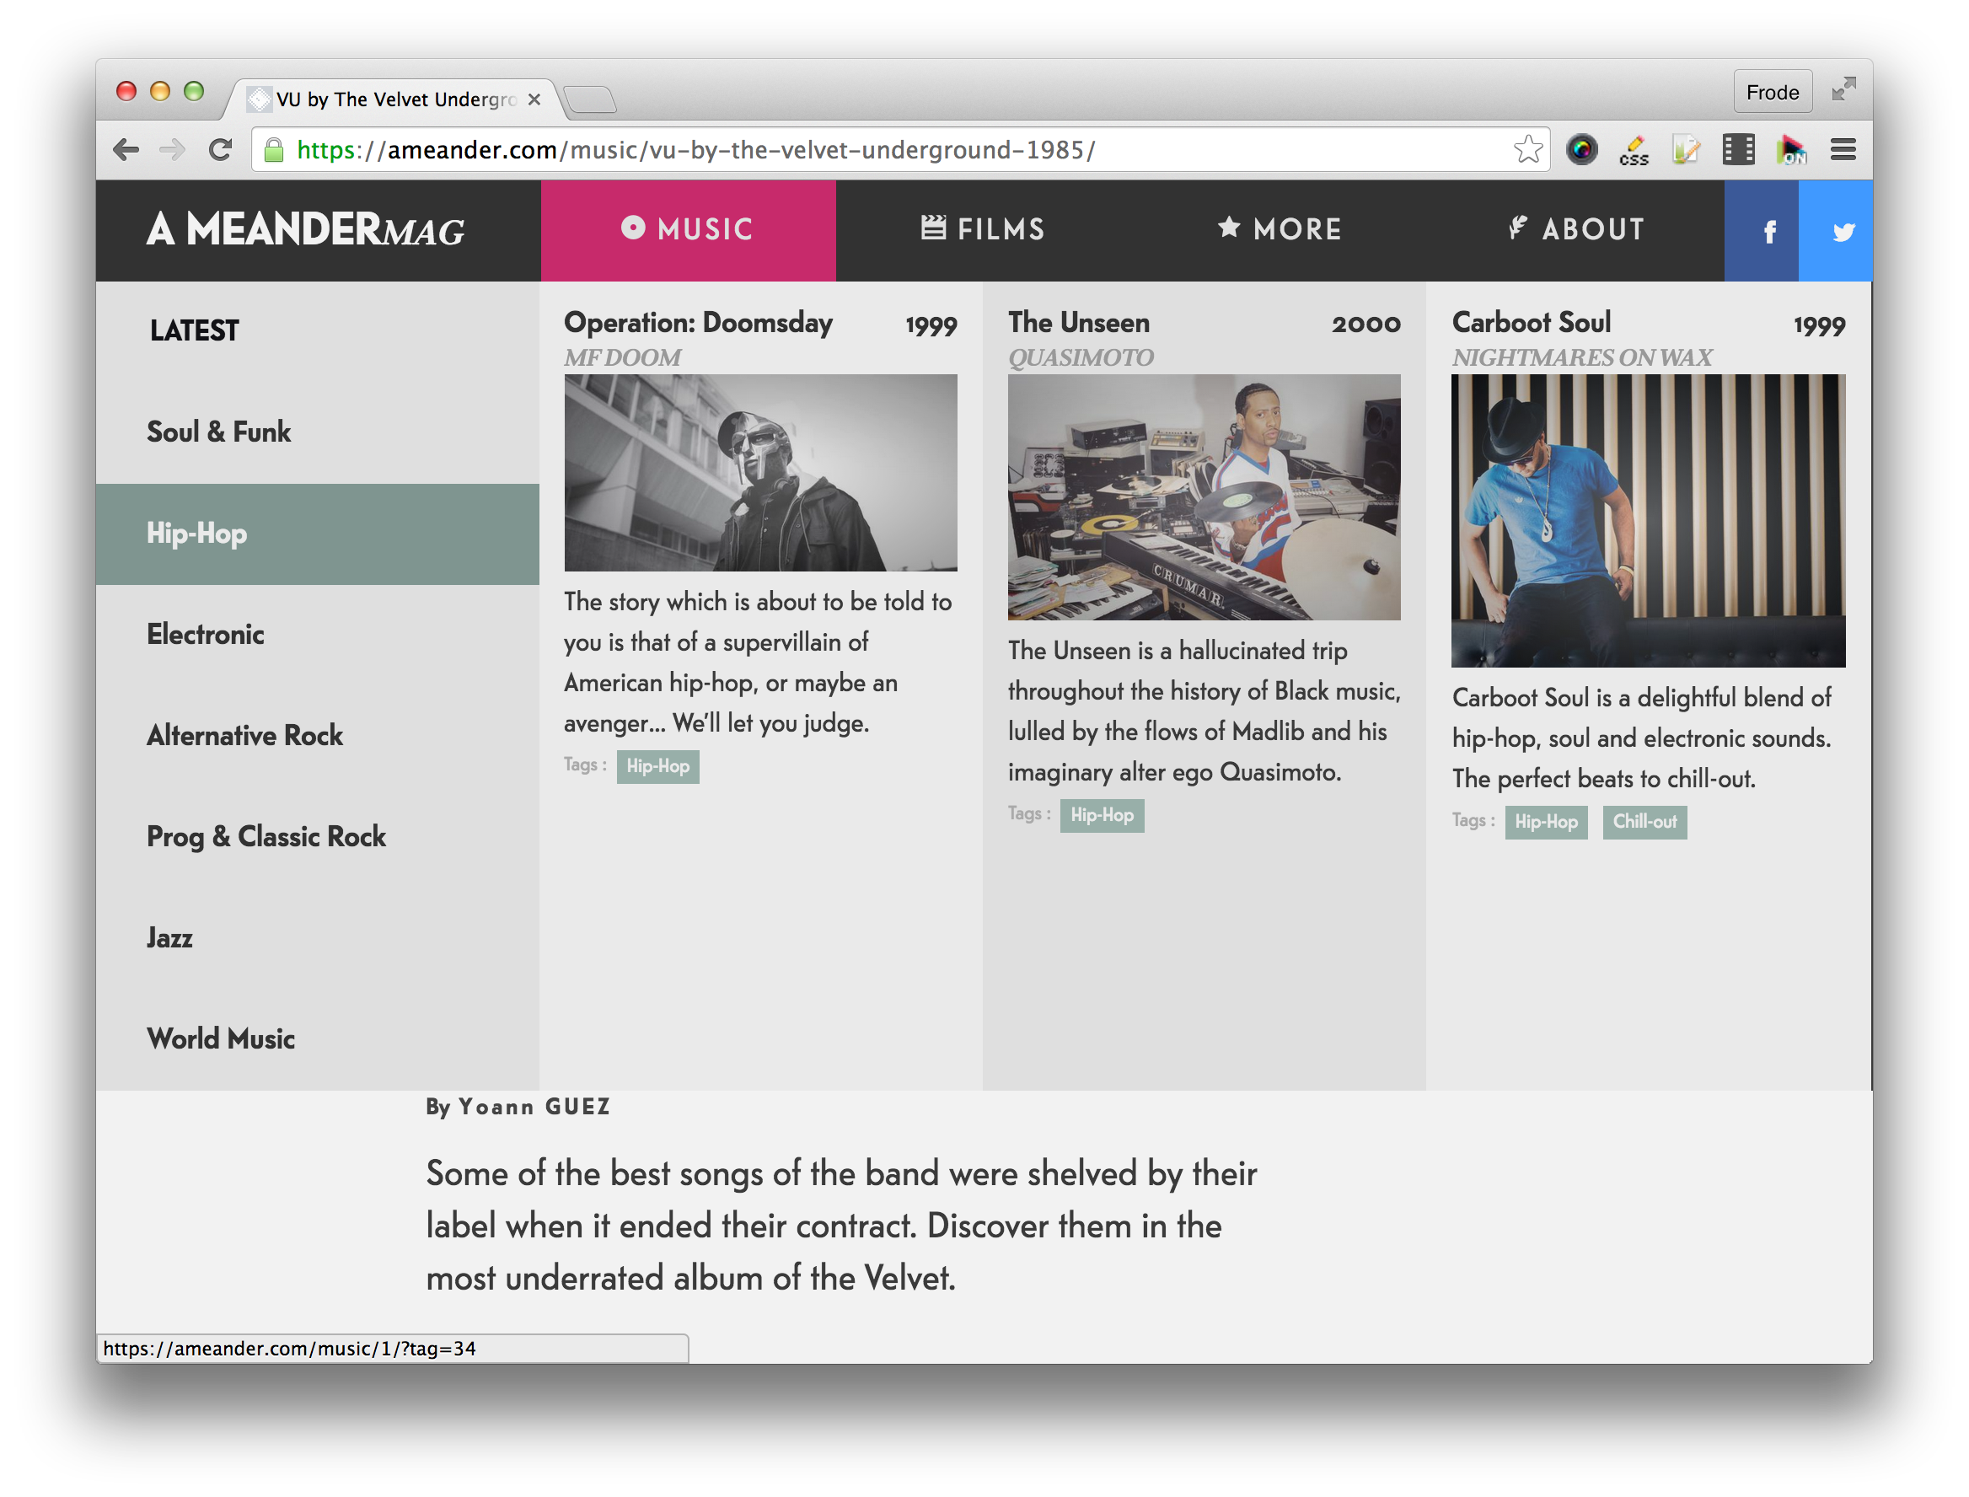
Task: Open the Carboot Soul title link
Action: pos(1531,323)
